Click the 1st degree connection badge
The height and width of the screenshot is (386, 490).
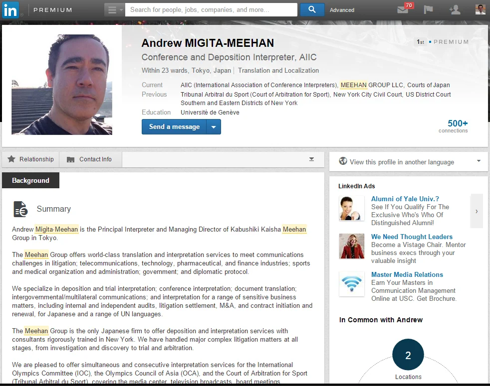point(421,42)
